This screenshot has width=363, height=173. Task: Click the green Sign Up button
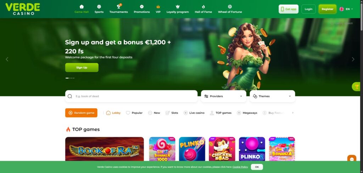(82, 68)
